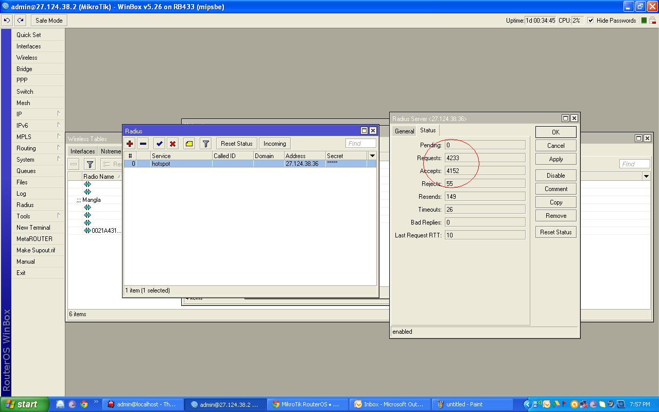The width and height of the screenshot is (659, 412).
Task: Open the filter in the Wireless Tables toolbar
Action: point(90,164)
